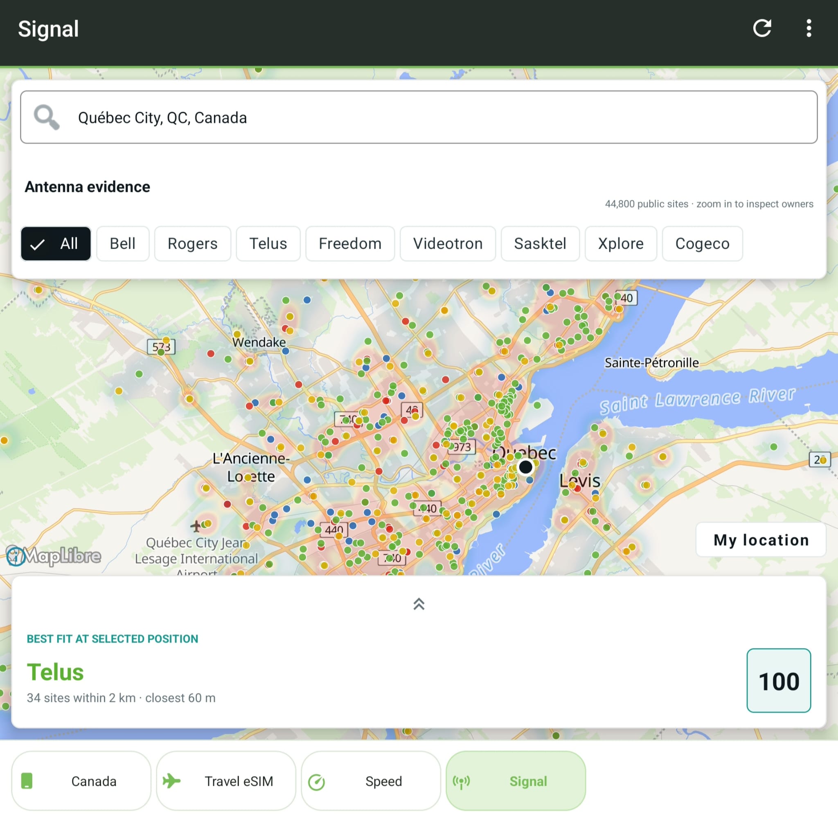Click the 'Antenna evidence' heading
This screenshot has height=814, width=838.
(x=88, y=187)
